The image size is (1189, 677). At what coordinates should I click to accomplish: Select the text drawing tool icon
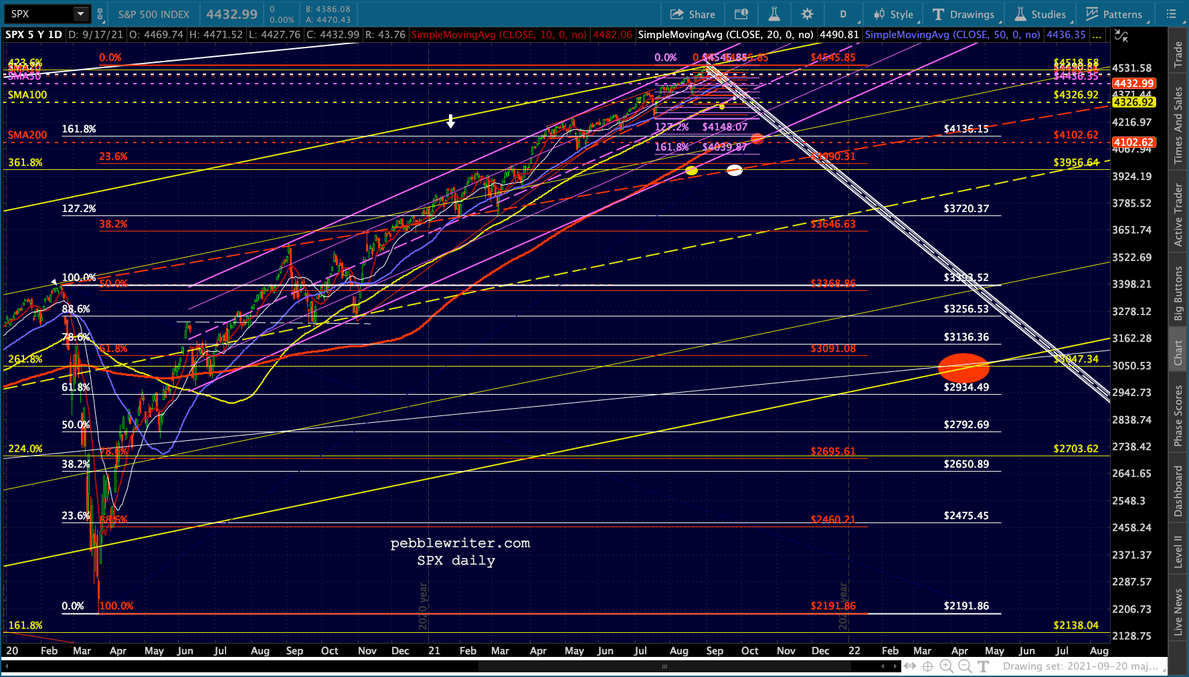pyautogui.click(x=983, y=666)
